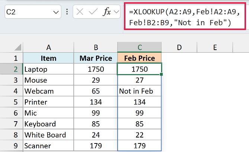The image size is (249, 152).
Task: Select Mar Price value 65 for Webcam
Action: tap(96, 91)
